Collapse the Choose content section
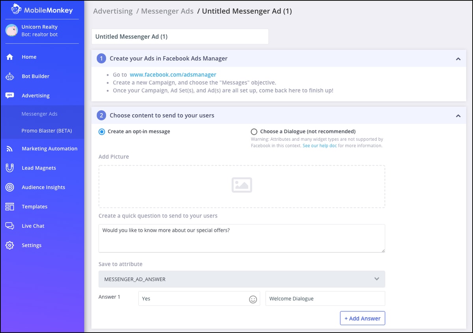The width and height of the screenshot is (473, 333). 458,116
